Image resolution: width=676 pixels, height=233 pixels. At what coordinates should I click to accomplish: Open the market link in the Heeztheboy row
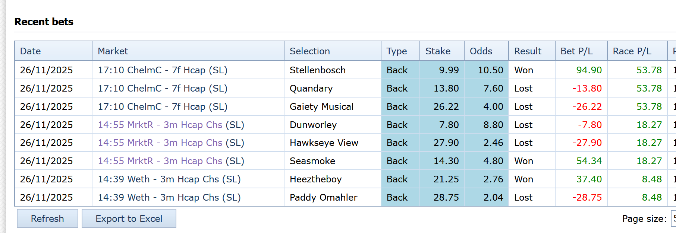point(169,179)
